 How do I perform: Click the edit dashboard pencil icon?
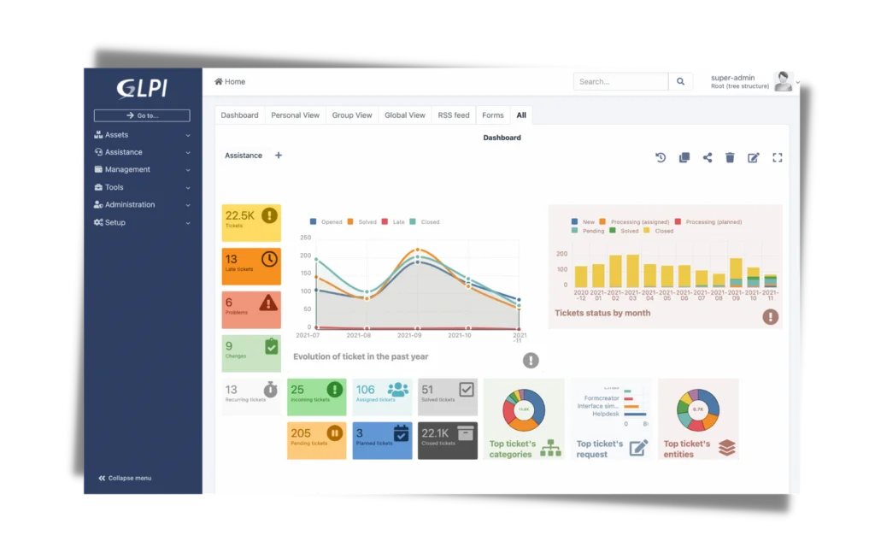753,157
